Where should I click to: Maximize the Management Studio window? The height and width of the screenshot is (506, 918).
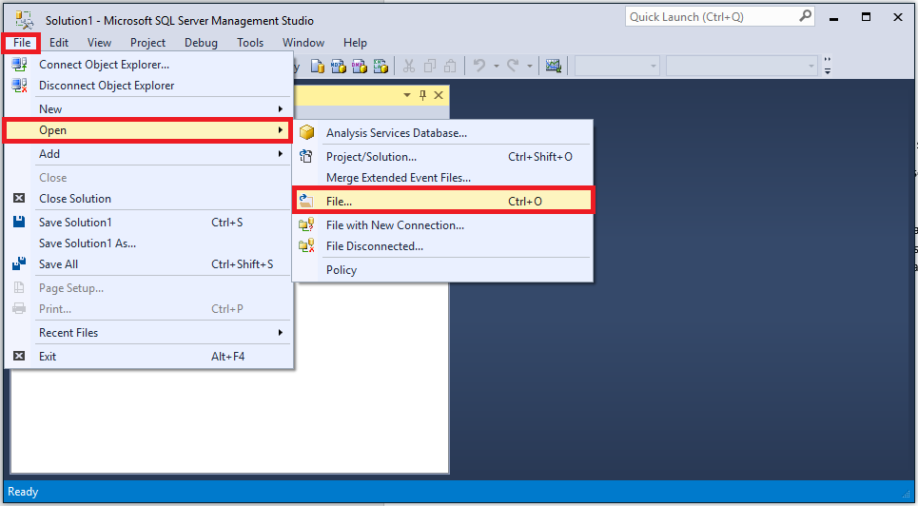point(866,17)
